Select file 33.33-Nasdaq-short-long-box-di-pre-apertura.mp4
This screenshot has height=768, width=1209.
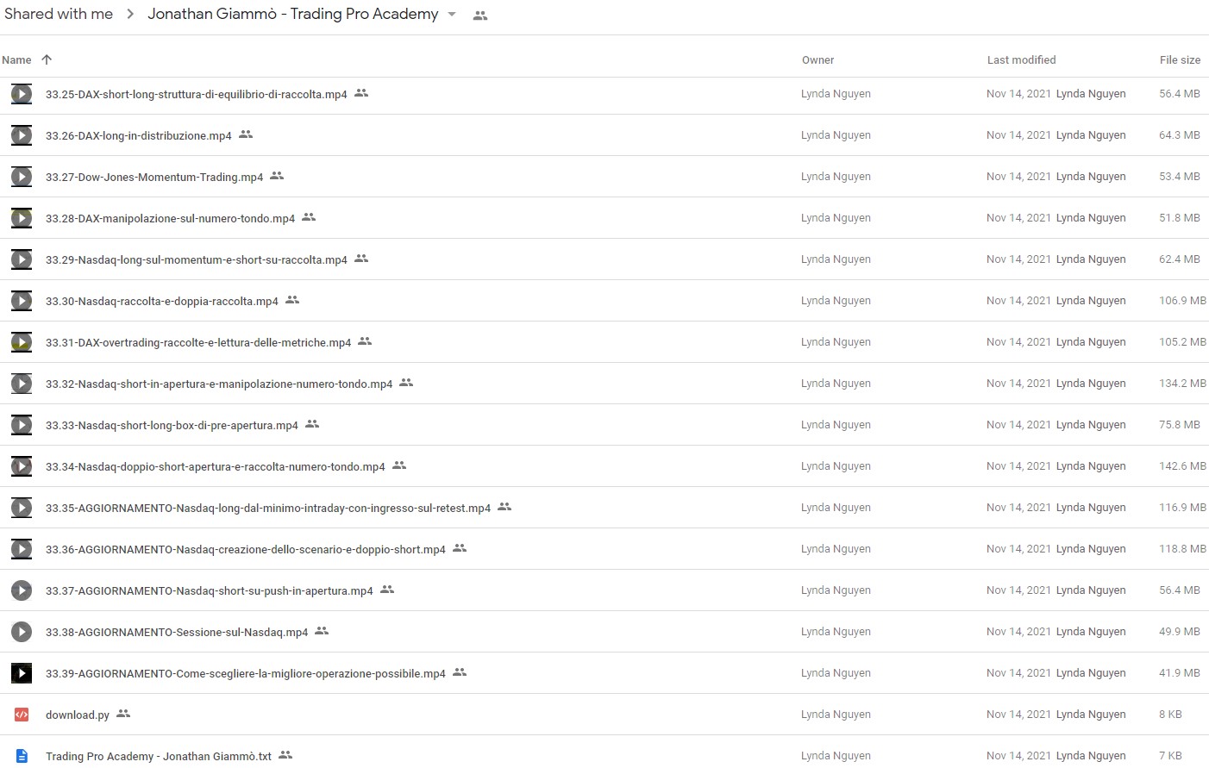172,426
